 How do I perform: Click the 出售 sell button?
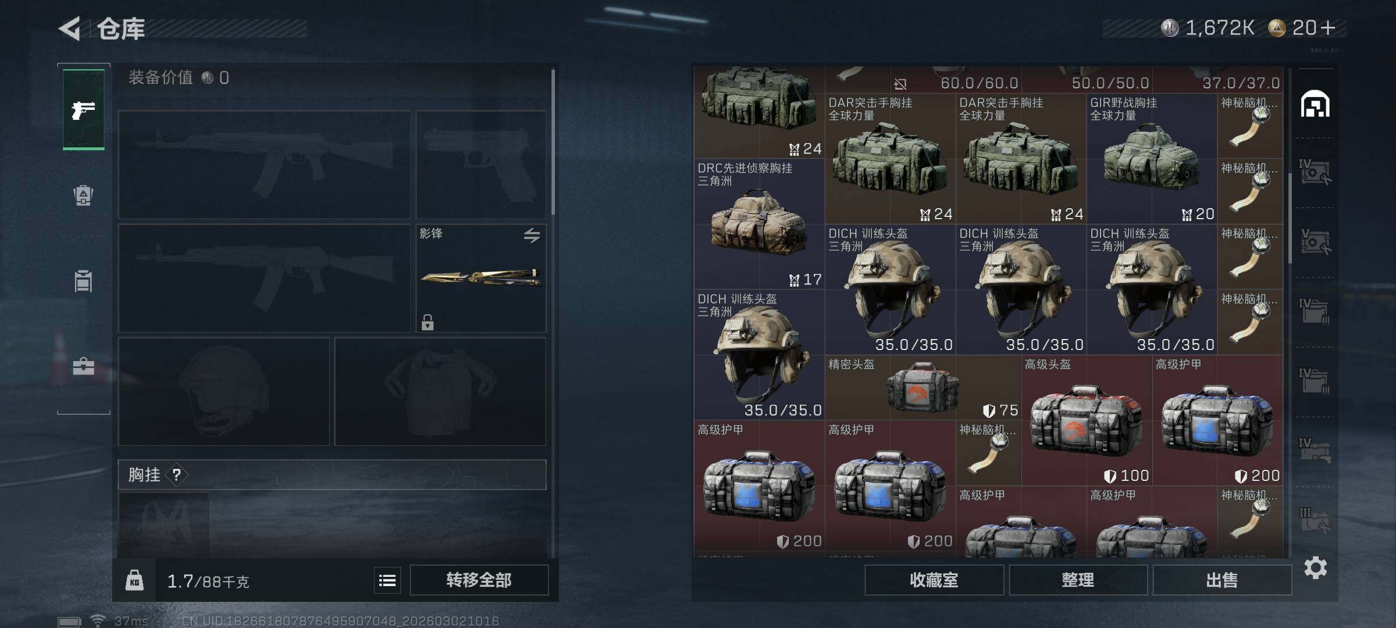[1221, 580]
